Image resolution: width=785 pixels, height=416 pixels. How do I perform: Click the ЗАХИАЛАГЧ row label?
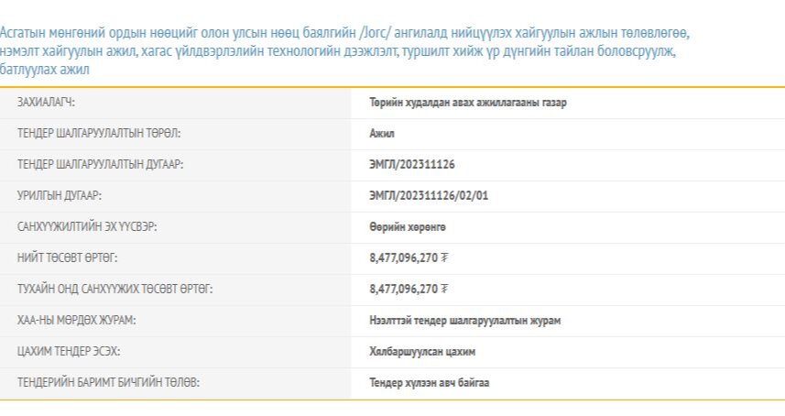pyautogui.click(x=46, y=103)
